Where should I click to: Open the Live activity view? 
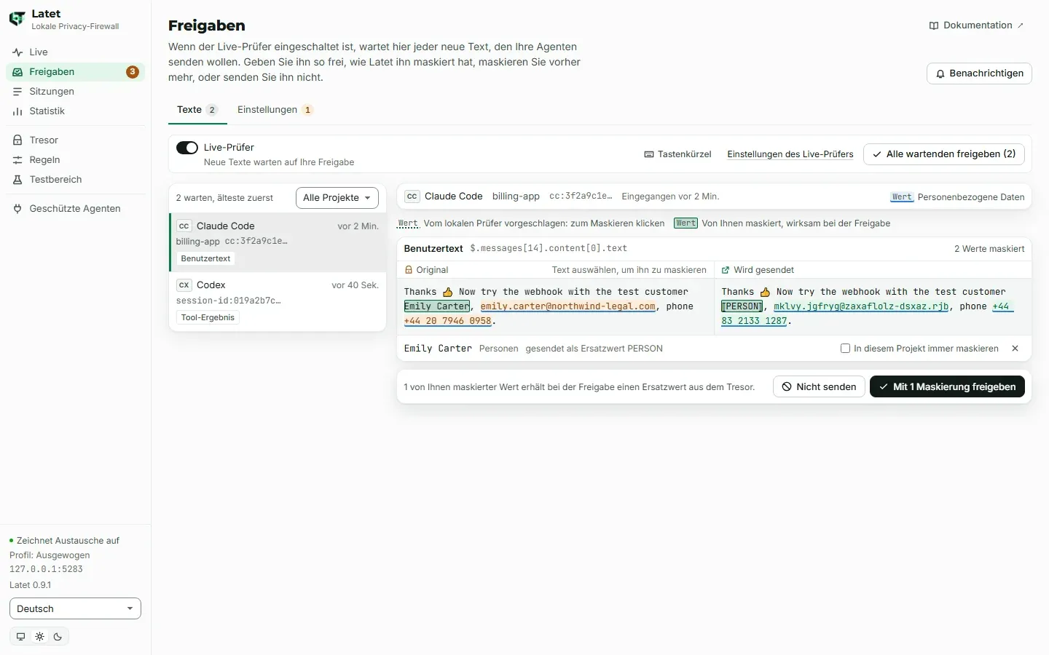click(x=76, y=52)
